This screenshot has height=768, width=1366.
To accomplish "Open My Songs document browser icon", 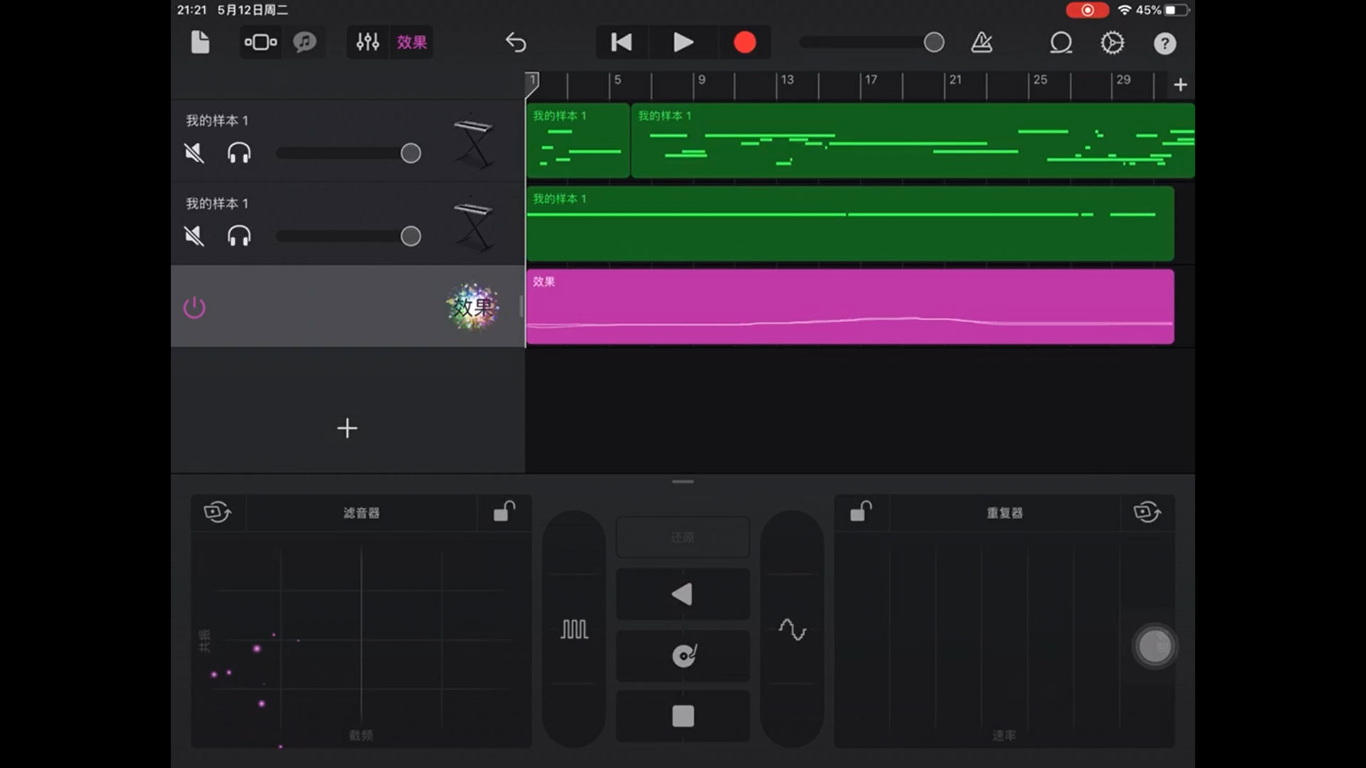I will 201,43.
